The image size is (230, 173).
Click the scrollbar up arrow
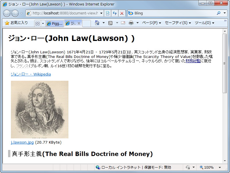225,31
